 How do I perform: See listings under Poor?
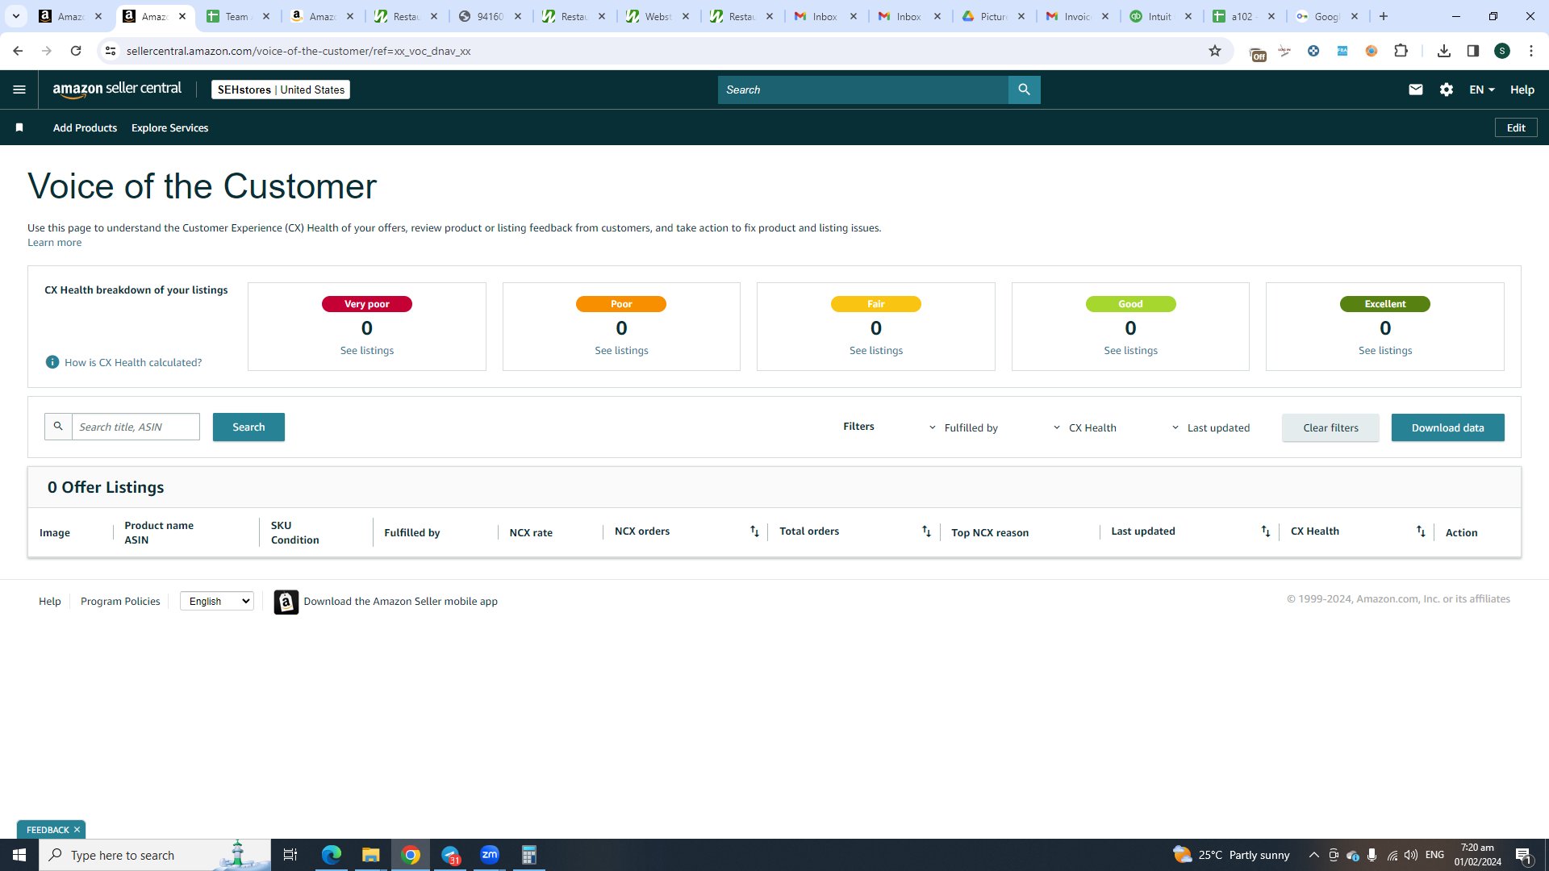coord(621,350)
